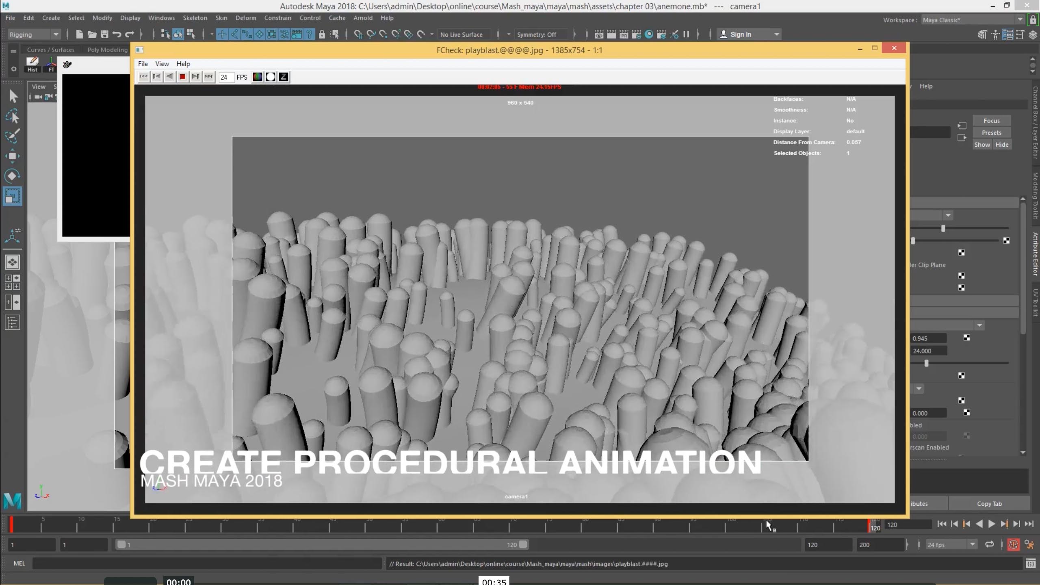Viewport: 1040px width, 585px height.
Task: Click the Snap to curves magnet icon
Action: 371,35
